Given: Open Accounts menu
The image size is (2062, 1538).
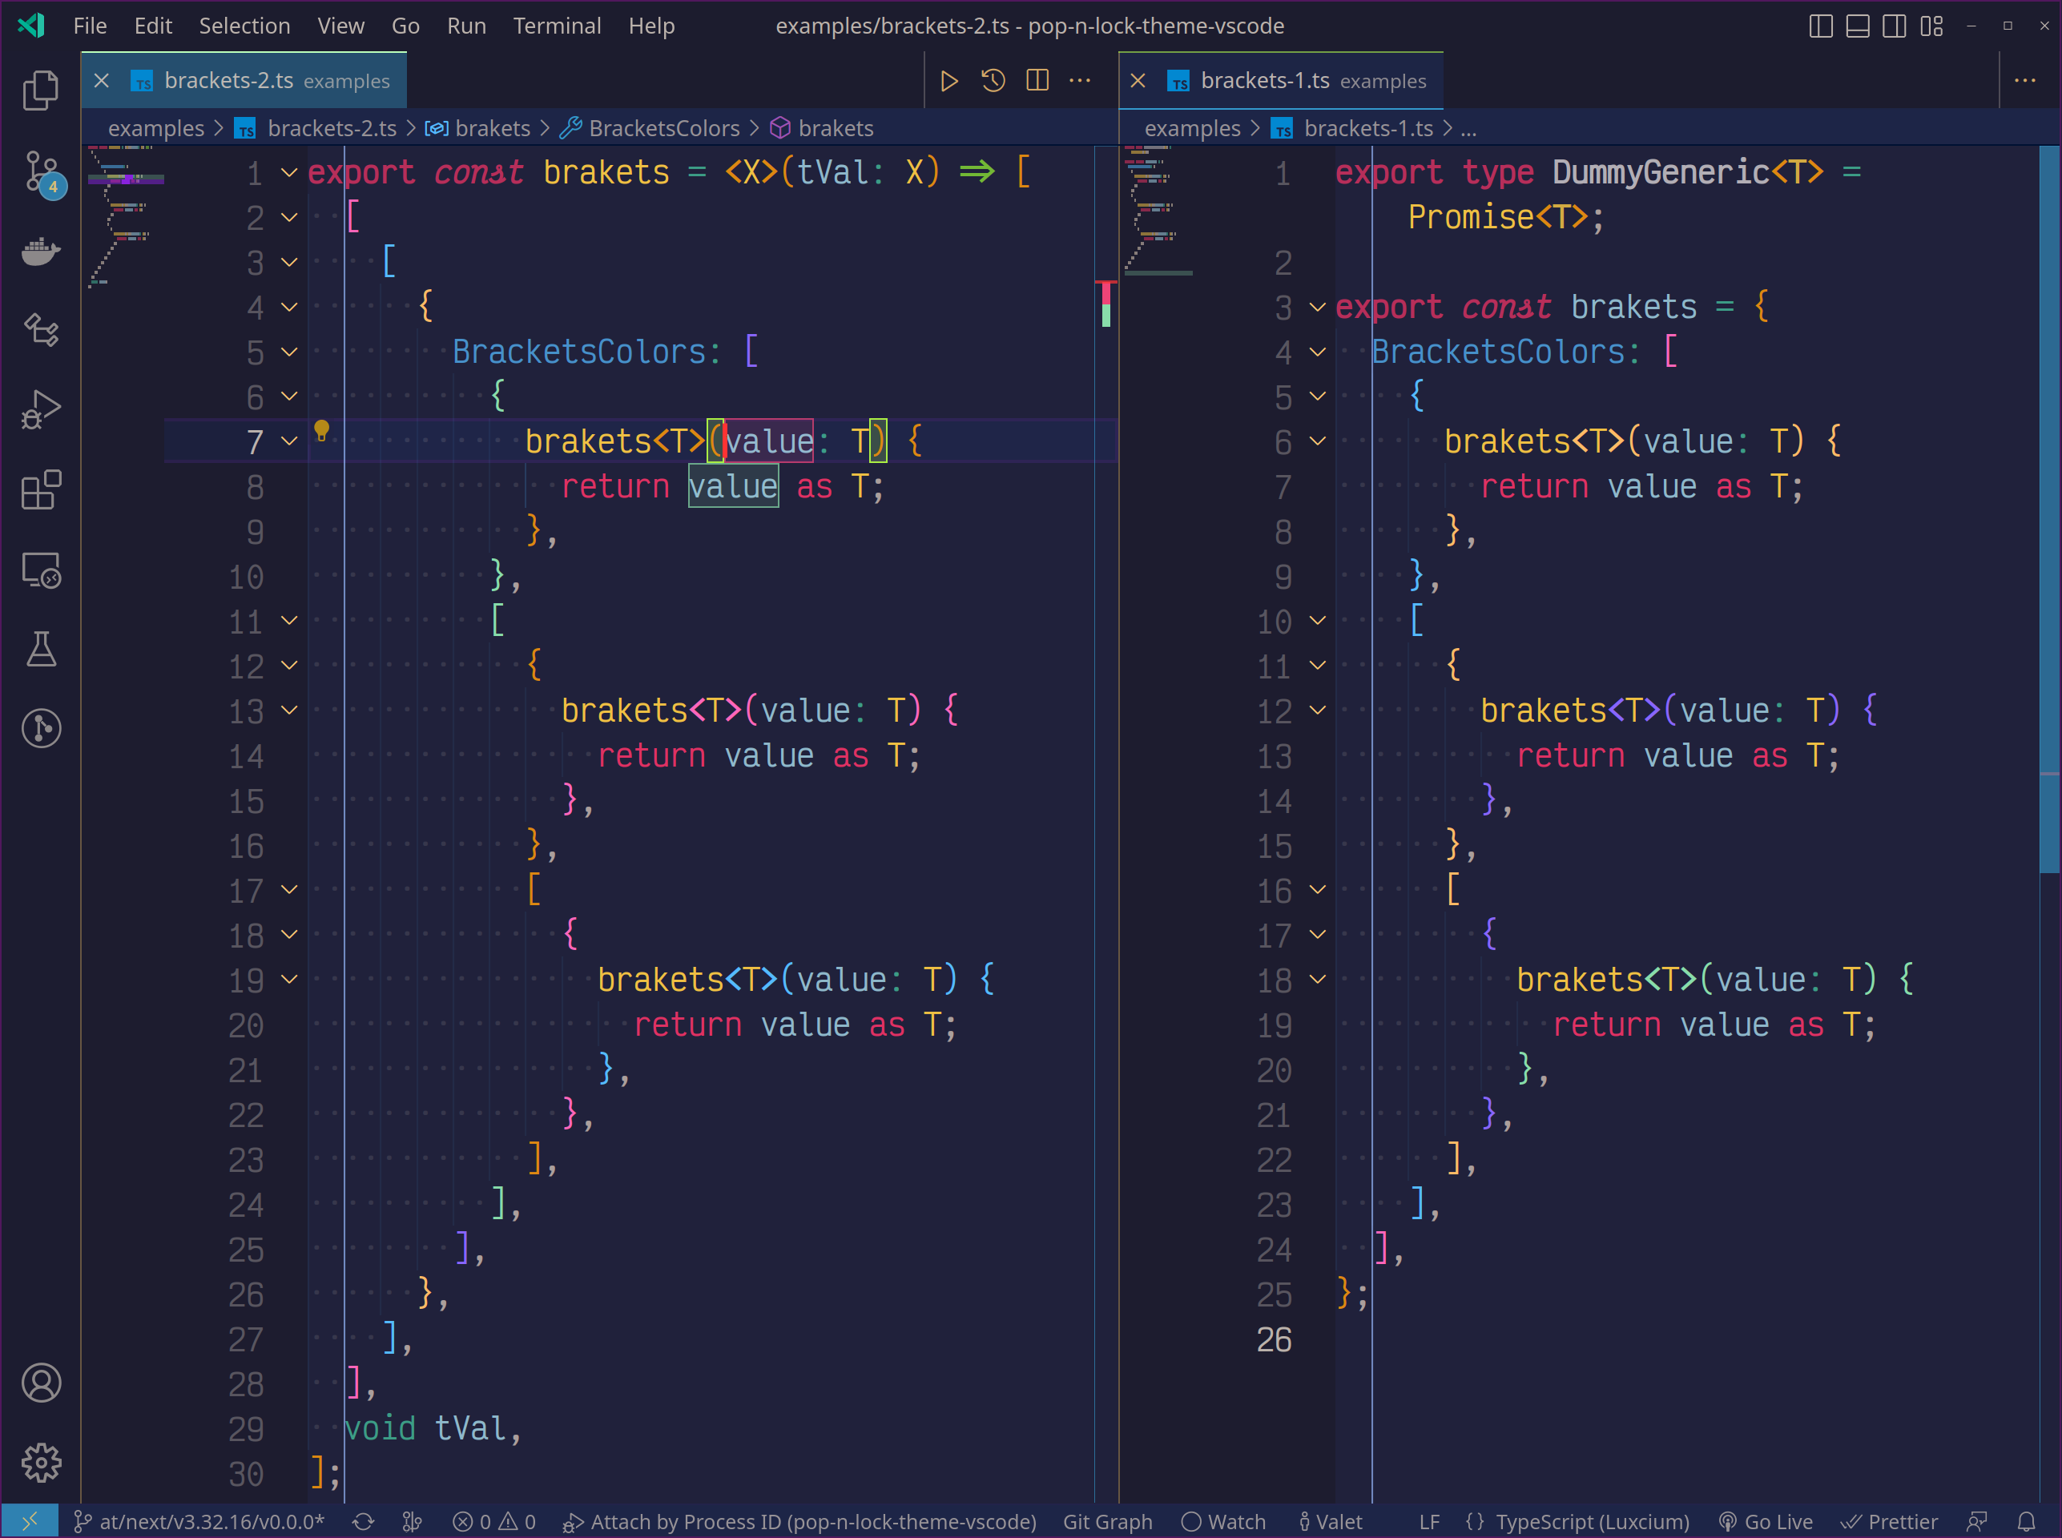Looking at the screenshot, I should (40, 1383).
